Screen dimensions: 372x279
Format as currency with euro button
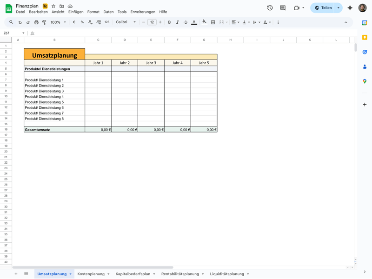click(x=74, y=22)
